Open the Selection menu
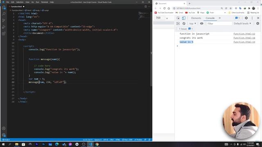Viewport: 262px width, 147px height. click(x=20, y=2)
